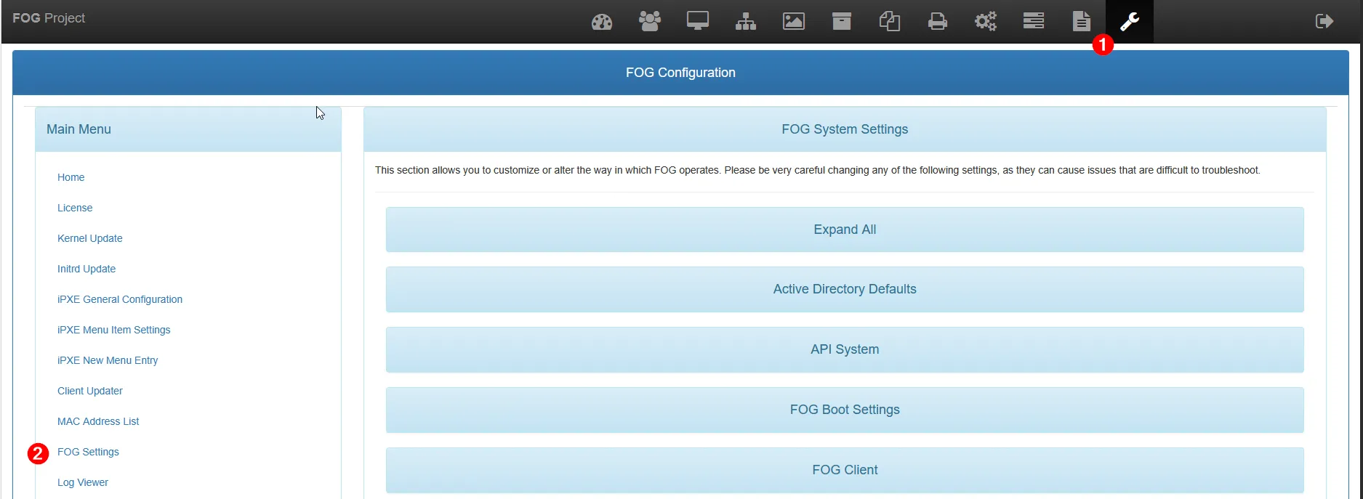Click the Expand All button
This screenshot has height=499, width=1363.
844,230
